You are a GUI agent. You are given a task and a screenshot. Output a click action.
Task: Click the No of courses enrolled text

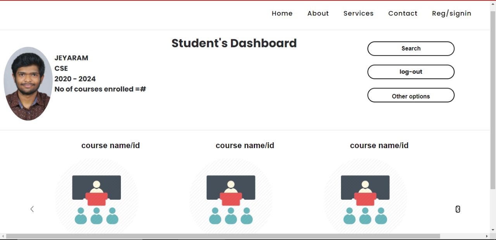[x=100, y=89]
